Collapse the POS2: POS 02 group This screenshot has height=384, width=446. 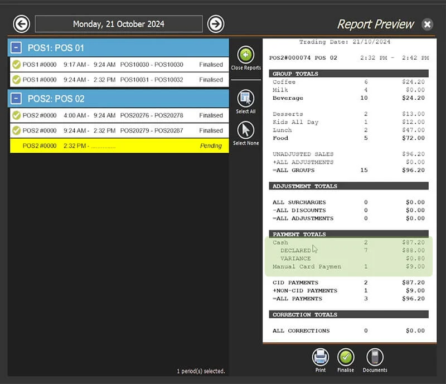[x=16, y=99]
